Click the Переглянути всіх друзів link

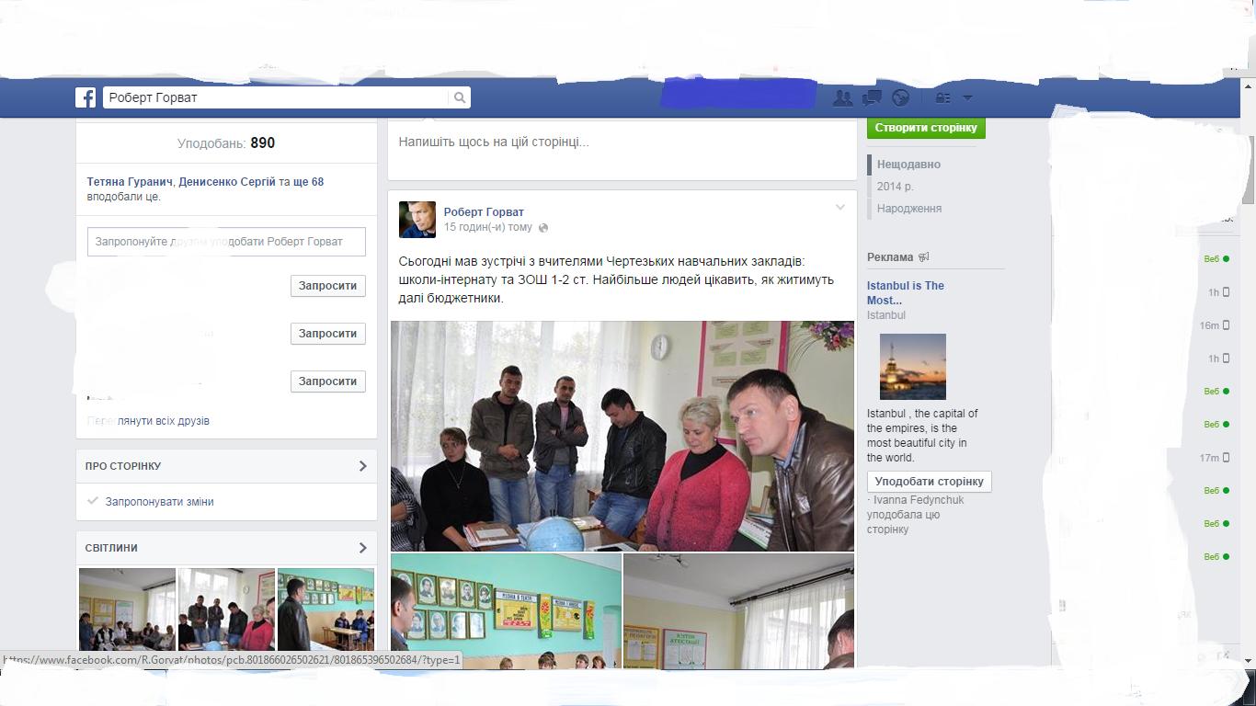(x=148, y=421)
